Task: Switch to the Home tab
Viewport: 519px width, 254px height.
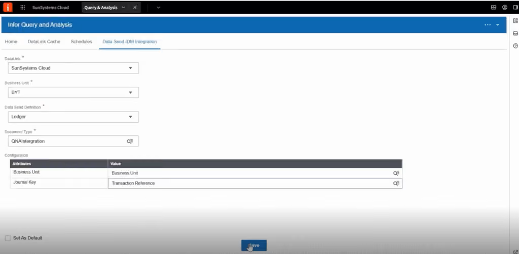Action: coord(11,42)
